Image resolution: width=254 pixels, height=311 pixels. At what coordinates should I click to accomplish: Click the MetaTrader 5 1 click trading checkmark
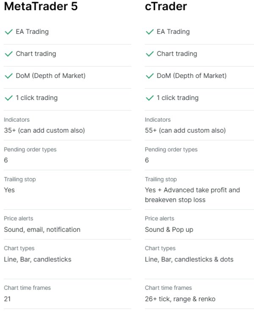coord(8,98)
